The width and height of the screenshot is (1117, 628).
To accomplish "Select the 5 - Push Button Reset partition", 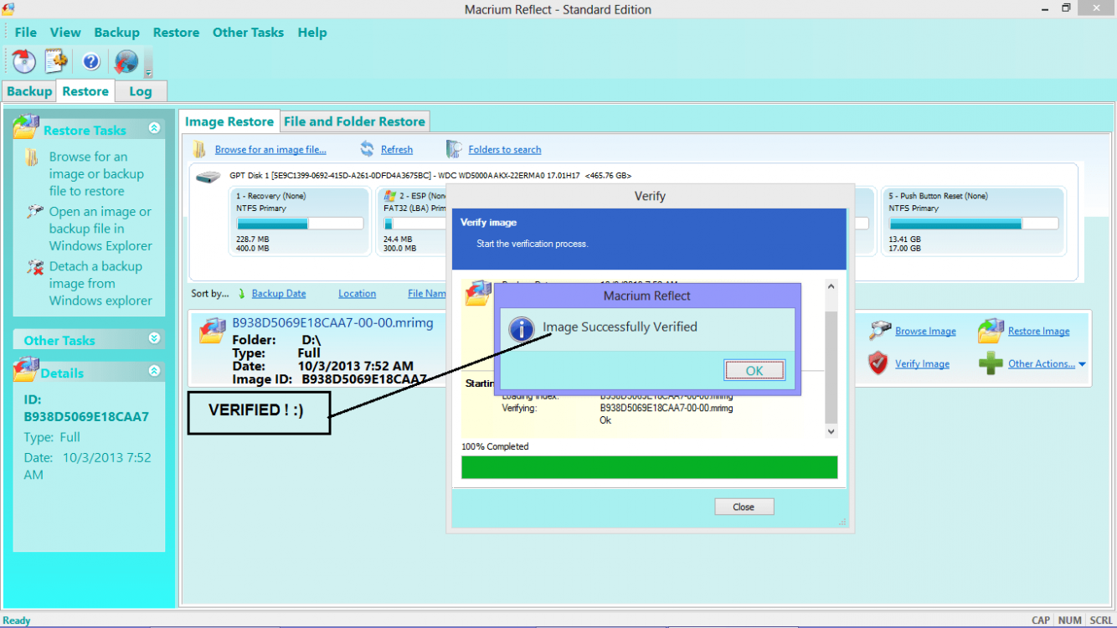I will (x=974, y=221).
